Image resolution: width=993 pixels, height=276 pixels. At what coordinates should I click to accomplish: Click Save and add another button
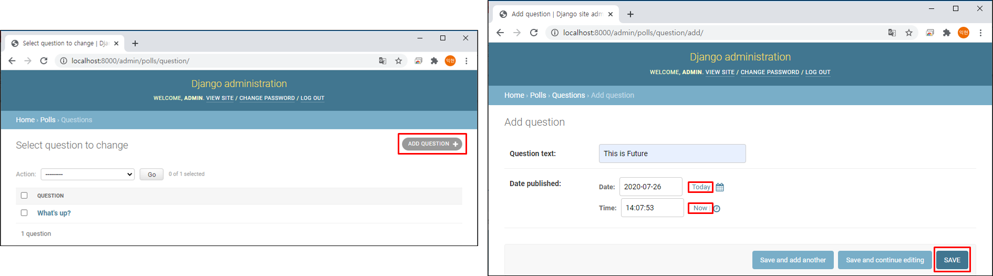[793, 260]
